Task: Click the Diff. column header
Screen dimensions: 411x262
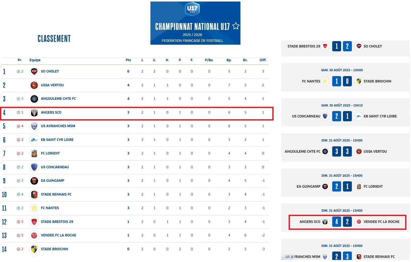Action: pyautogui.click(x=263, y=60)
